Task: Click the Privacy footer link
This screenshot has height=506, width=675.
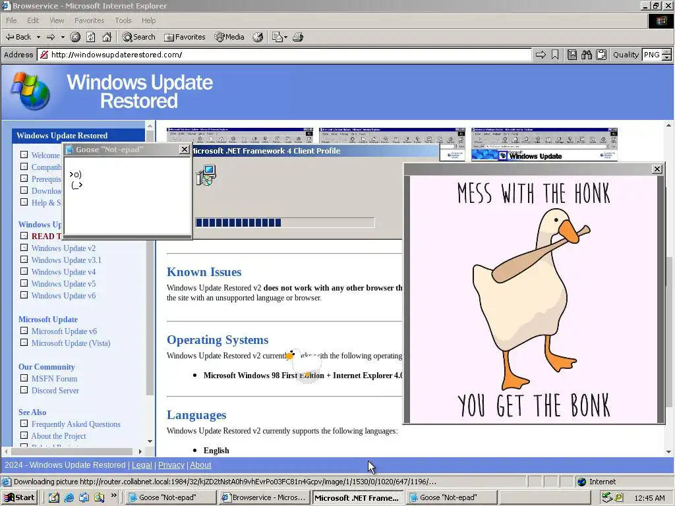Action: (x=171, y=465)
